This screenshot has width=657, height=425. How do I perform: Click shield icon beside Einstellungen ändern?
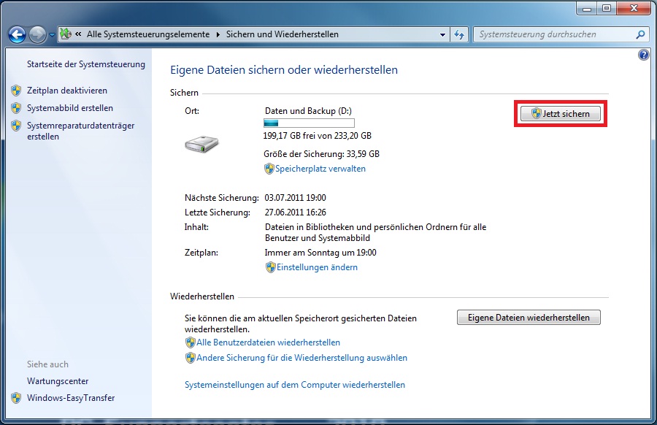pyautogui.click(x=271, y=267)
